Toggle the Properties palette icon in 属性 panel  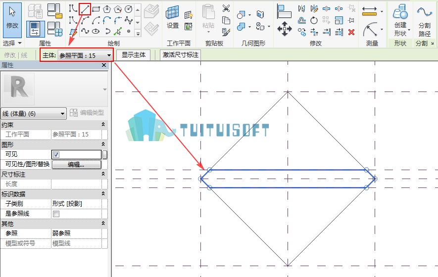[36, 29]
